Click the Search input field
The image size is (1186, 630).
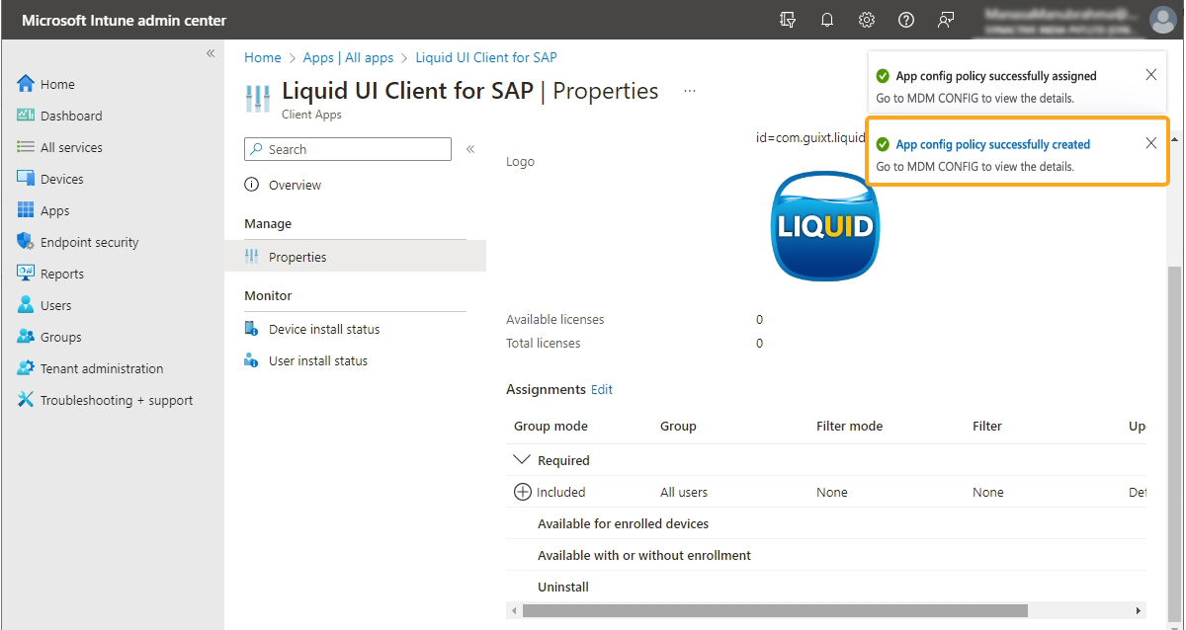(x=348, y=149)
